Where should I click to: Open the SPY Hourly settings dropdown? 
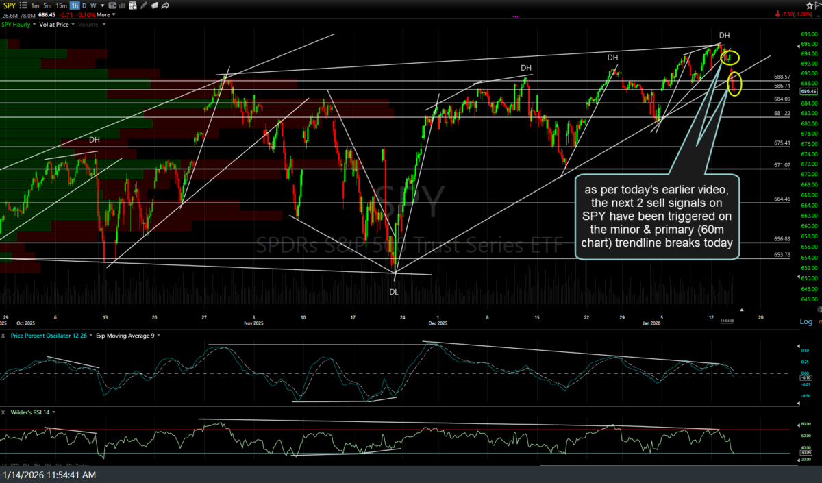pyautogui.click(x=35, y=25)
